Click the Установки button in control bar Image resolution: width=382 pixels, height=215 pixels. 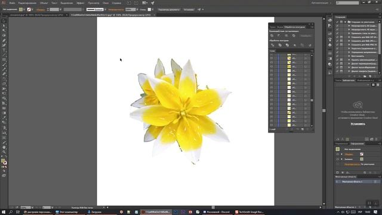click(x=189, y=10)
